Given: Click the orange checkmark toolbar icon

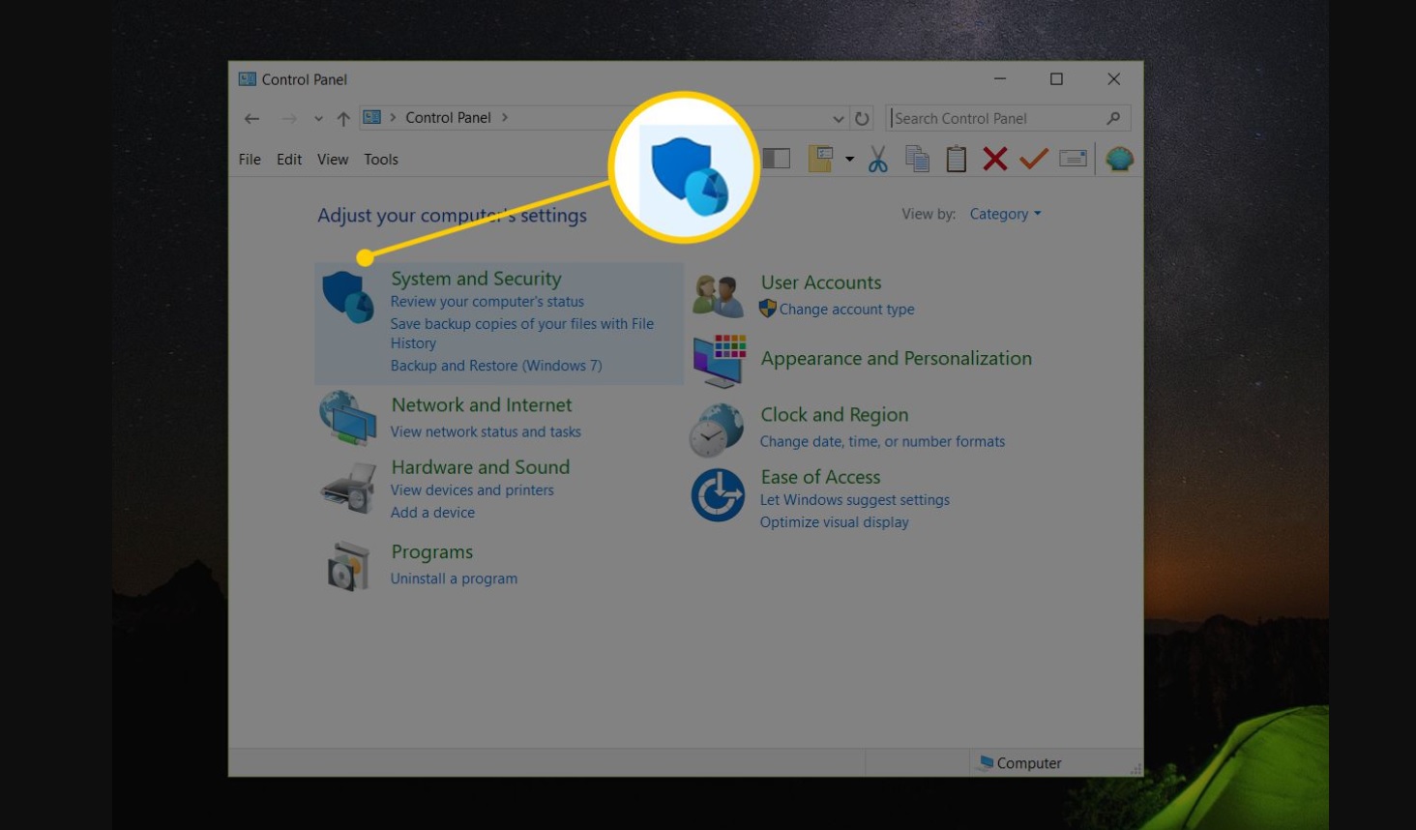Looking at the screenshot, I should [x=1034, y=158].
